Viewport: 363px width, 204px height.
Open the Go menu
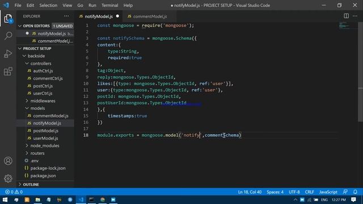81,5
